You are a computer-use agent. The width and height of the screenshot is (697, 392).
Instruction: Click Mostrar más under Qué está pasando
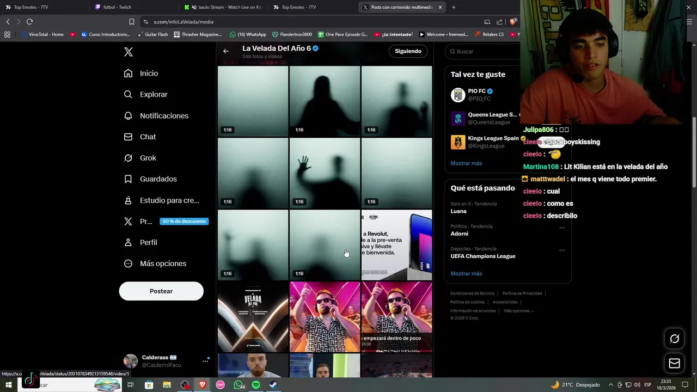[x=466, y=274]
